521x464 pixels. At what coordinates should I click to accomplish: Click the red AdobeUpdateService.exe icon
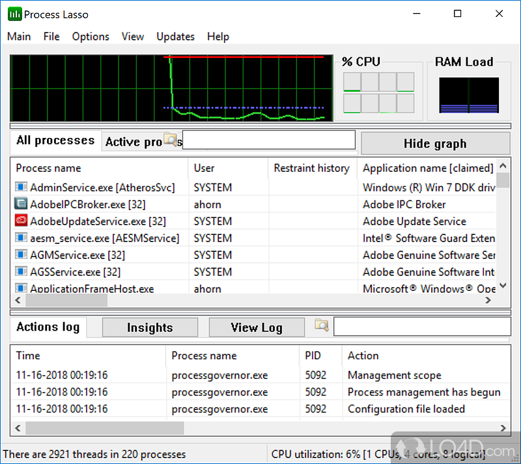21,221
